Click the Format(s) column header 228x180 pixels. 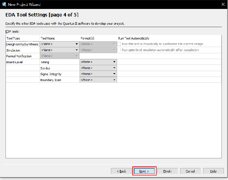coord(87,38)
